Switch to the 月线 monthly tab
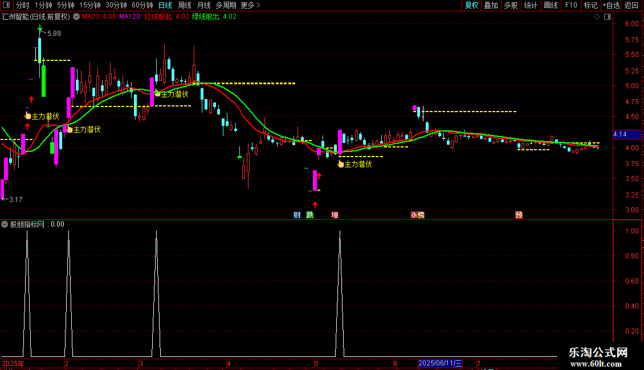This screenshot has height=370, width=644. (203, 5)
